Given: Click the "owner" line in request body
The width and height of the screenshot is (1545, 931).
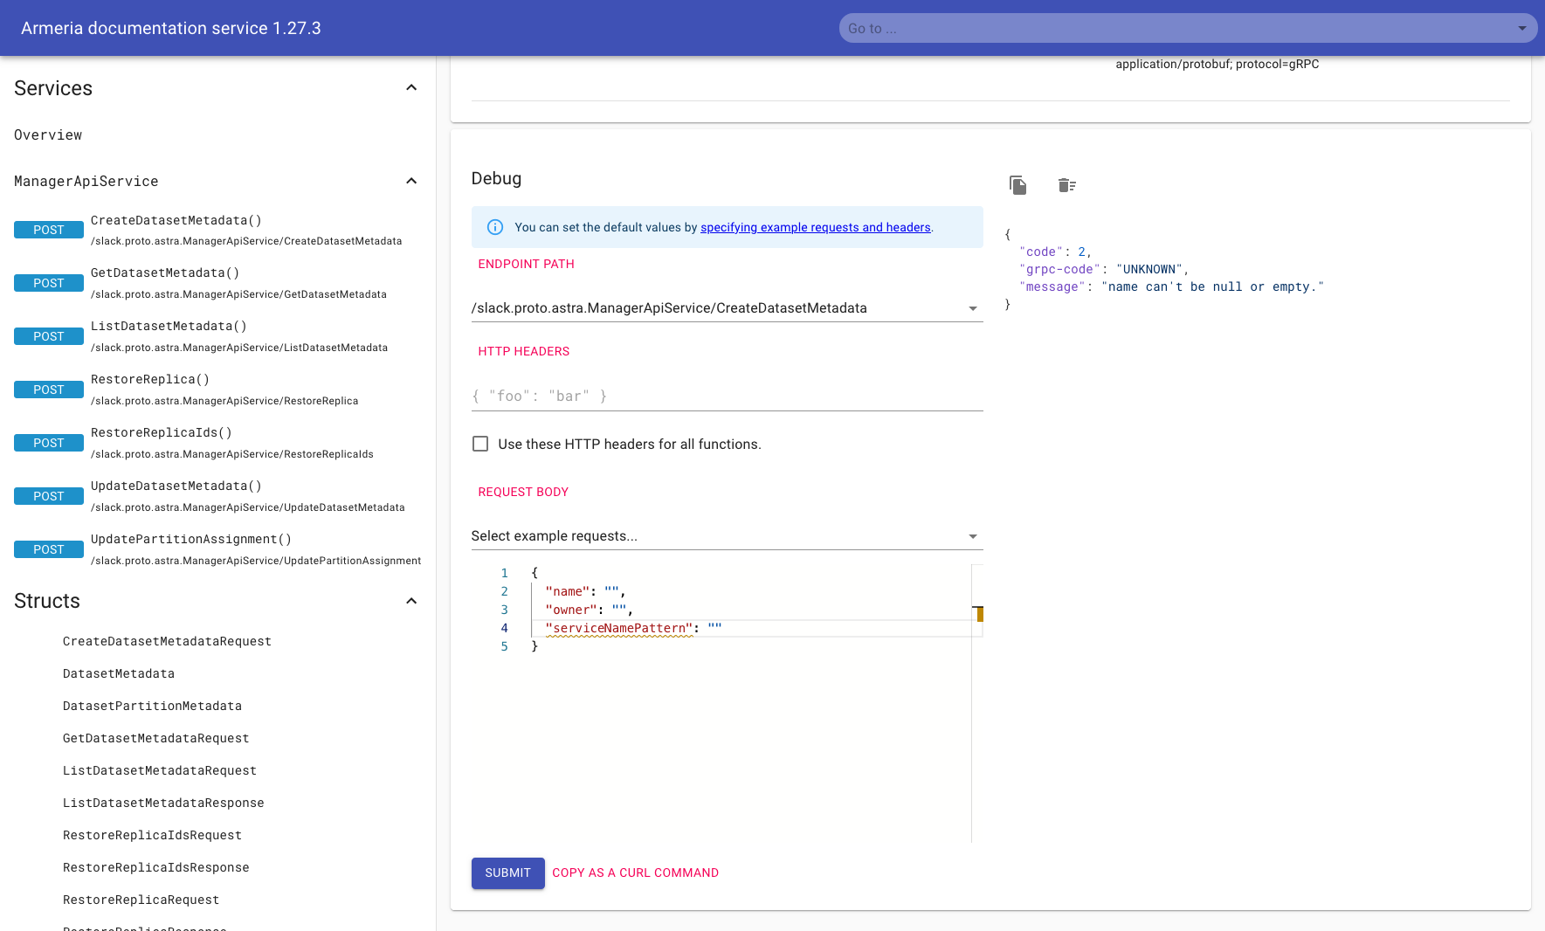Looking at the screenshot, I should 589,610.
